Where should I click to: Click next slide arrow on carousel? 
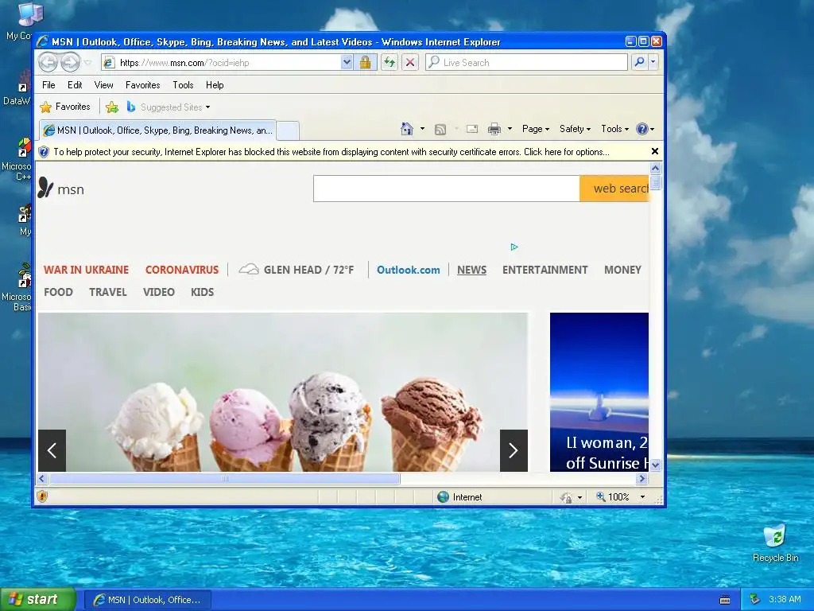[x=514, y=450]
